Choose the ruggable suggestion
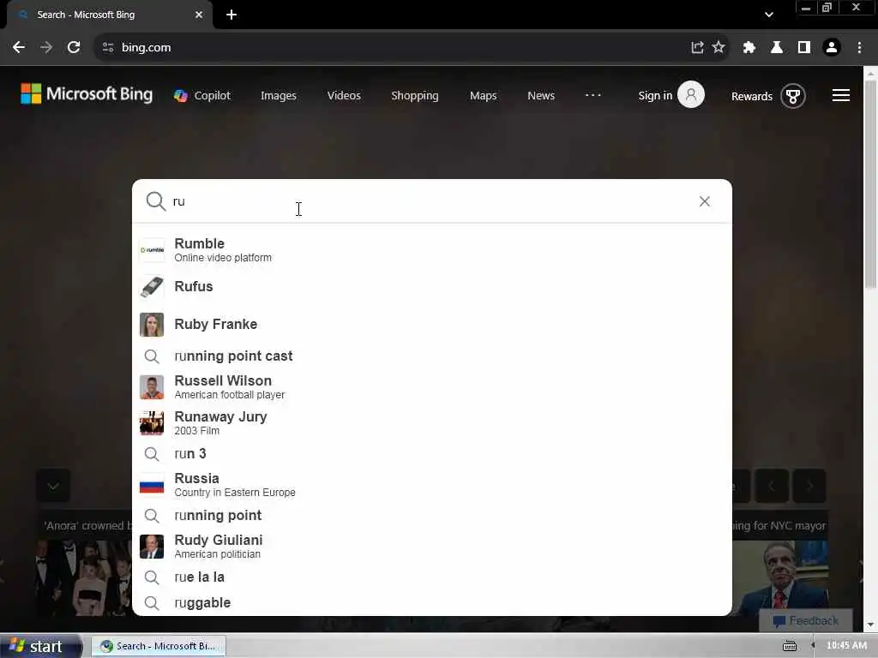This screenshot has height=658, width=878. 432,602
